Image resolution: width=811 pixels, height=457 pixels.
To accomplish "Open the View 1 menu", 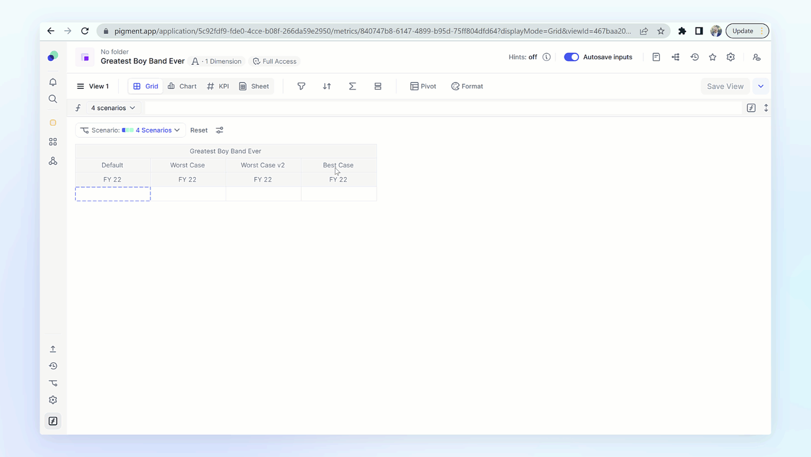I will click(93, 86).
